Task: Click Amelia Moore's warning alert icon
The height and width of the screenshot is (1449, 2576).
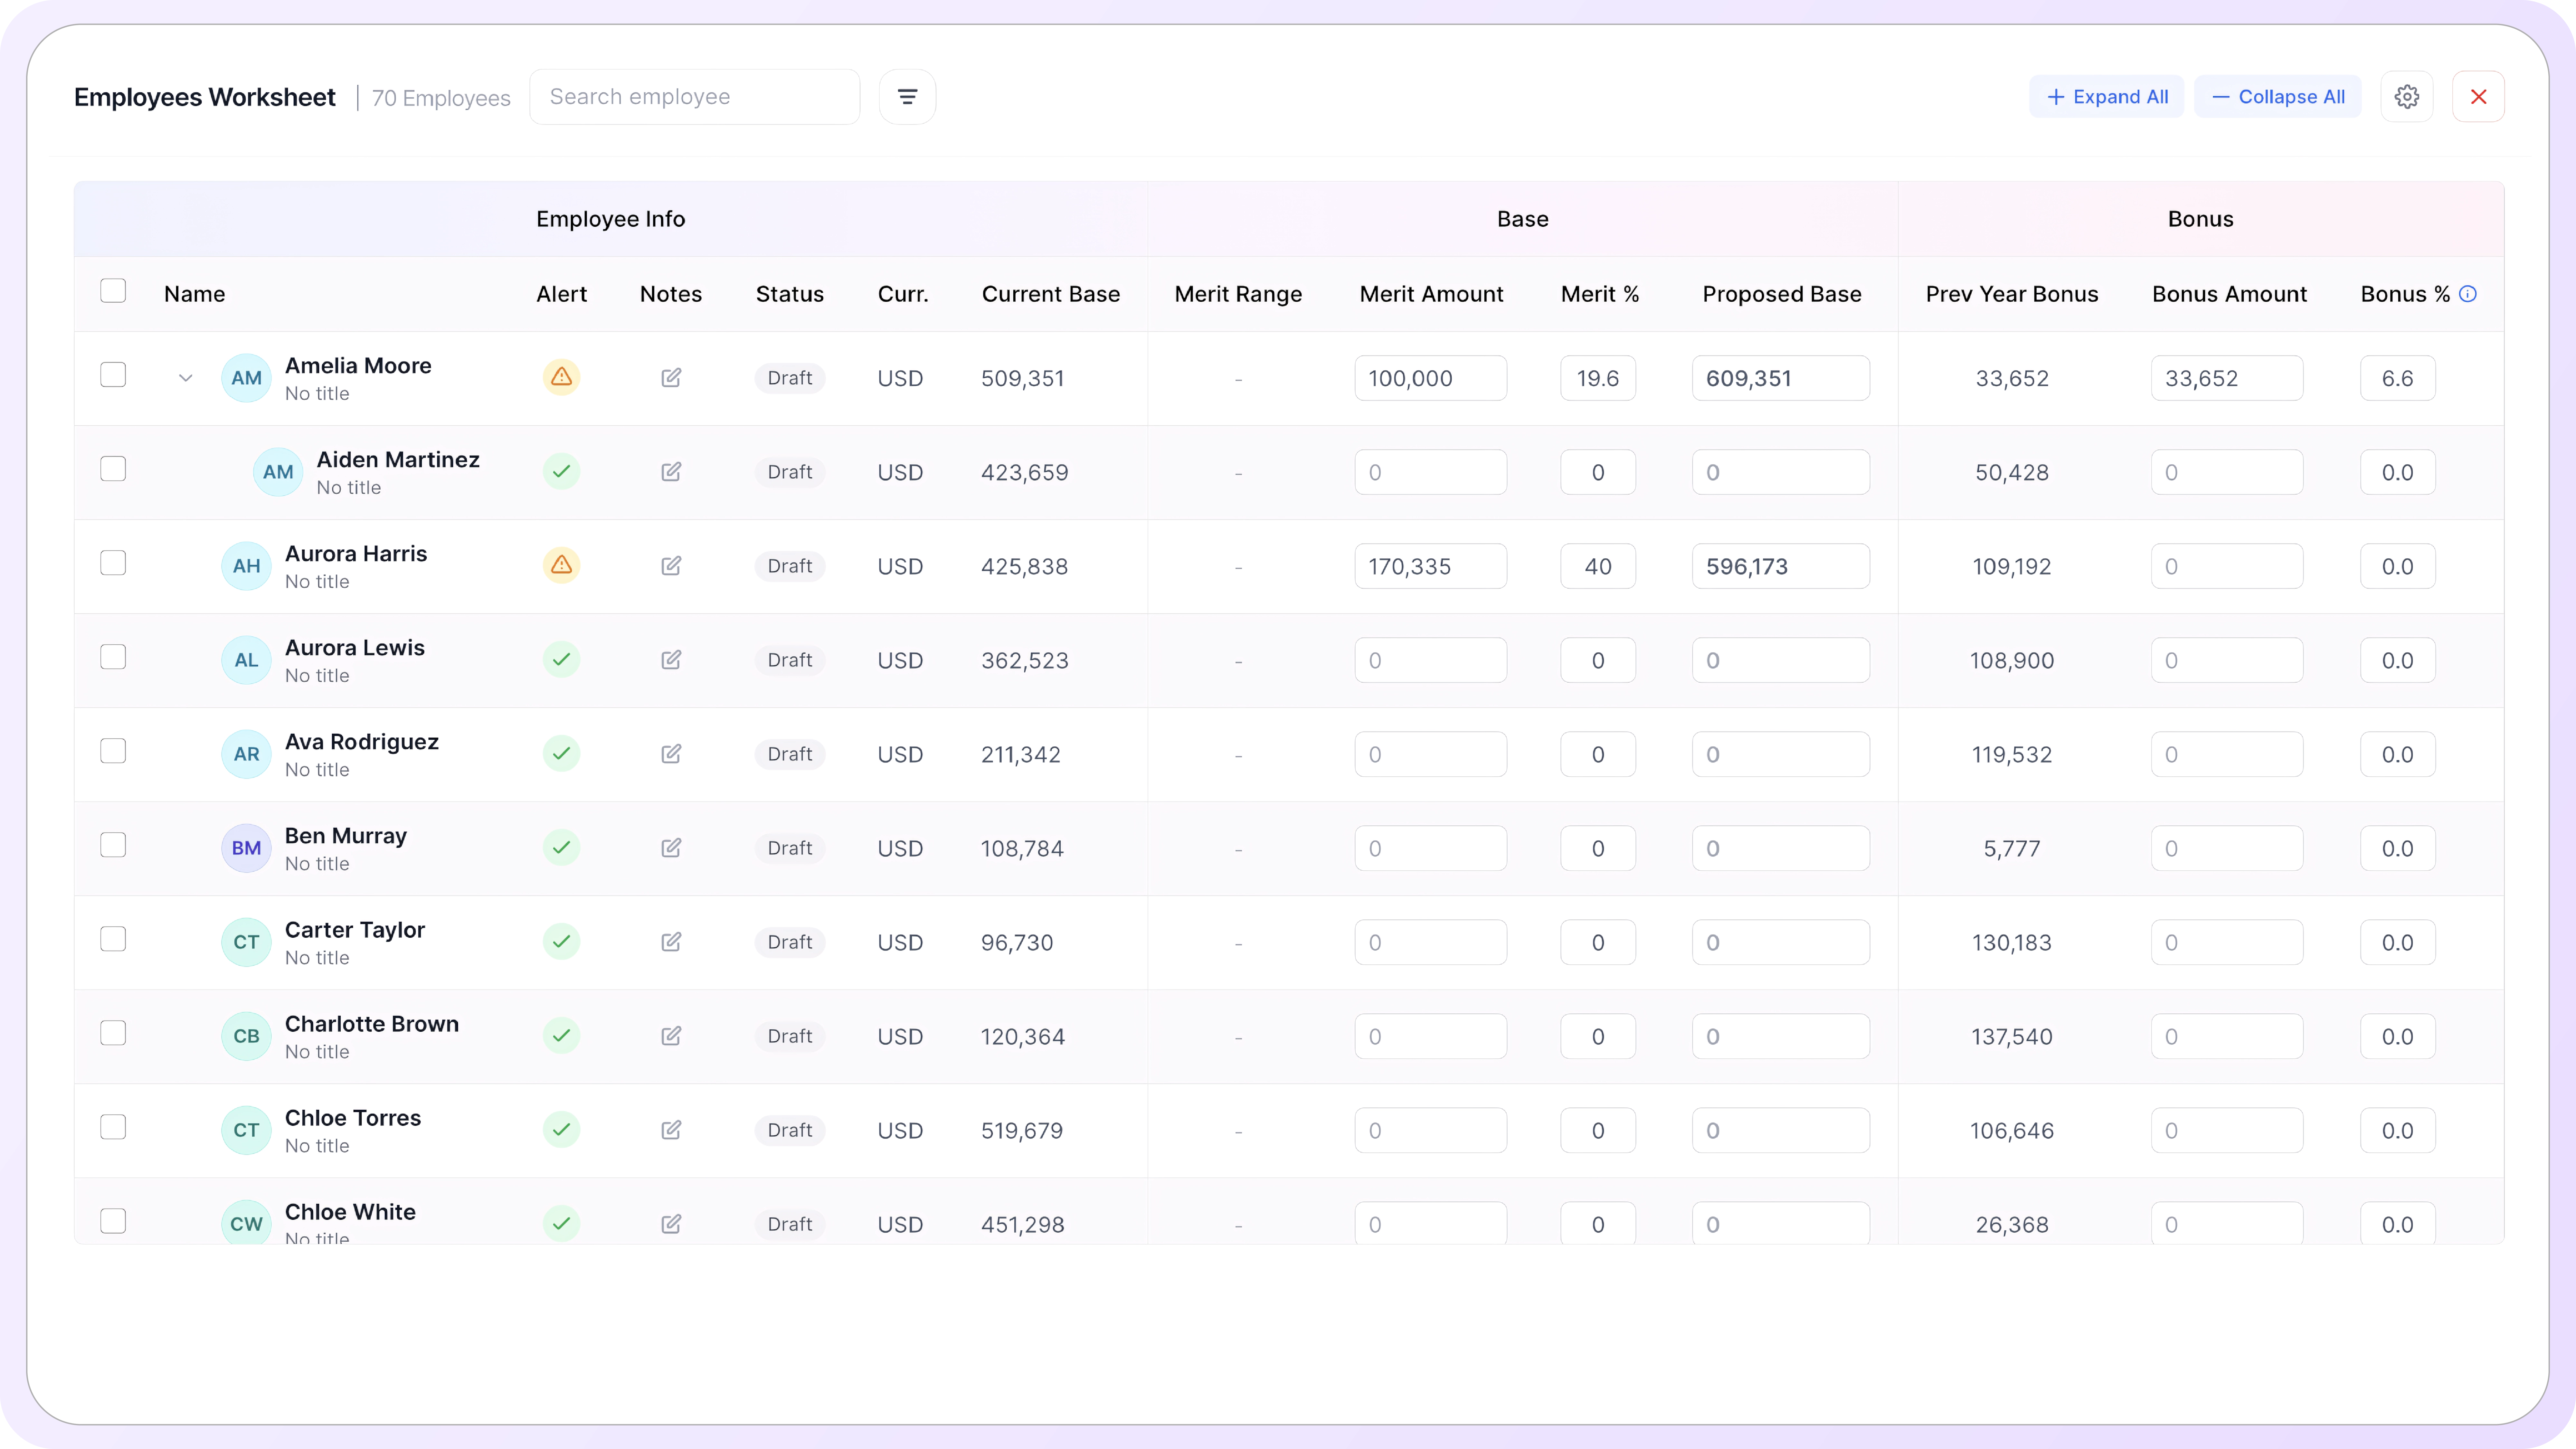Action: (561, 377)
